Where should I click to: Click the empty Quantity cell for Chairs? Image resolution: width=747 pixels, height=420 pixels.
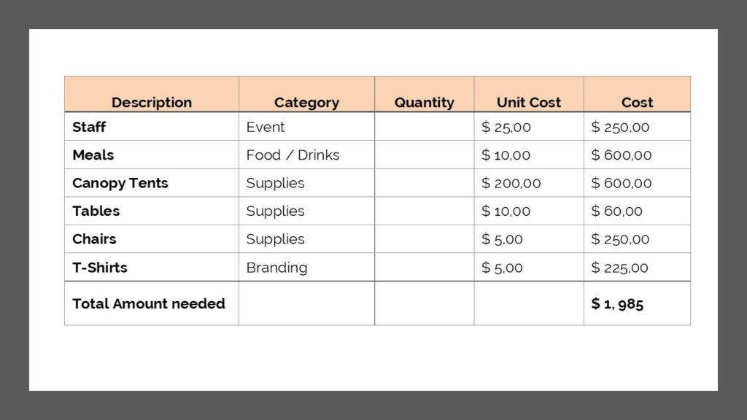(424, 239)
